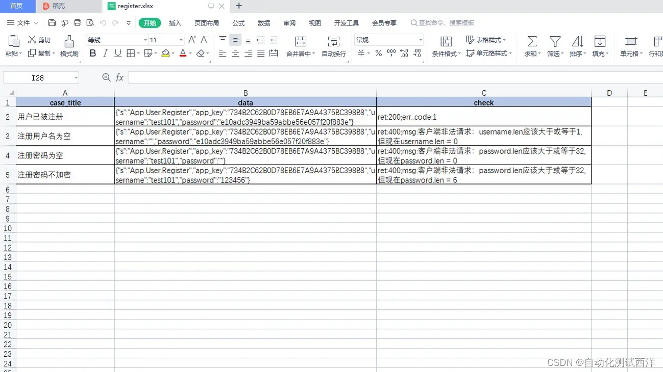Click Auto Wrap (自动换行) icon
The width and height of the screenshot is (663, 372).
(333, 41)
